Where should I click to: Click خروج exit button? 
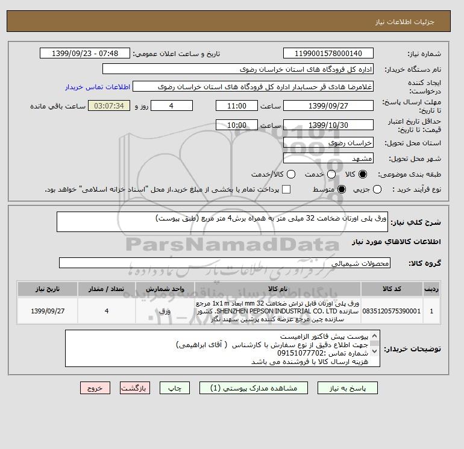pyautogui.click(x=95, y=388)
